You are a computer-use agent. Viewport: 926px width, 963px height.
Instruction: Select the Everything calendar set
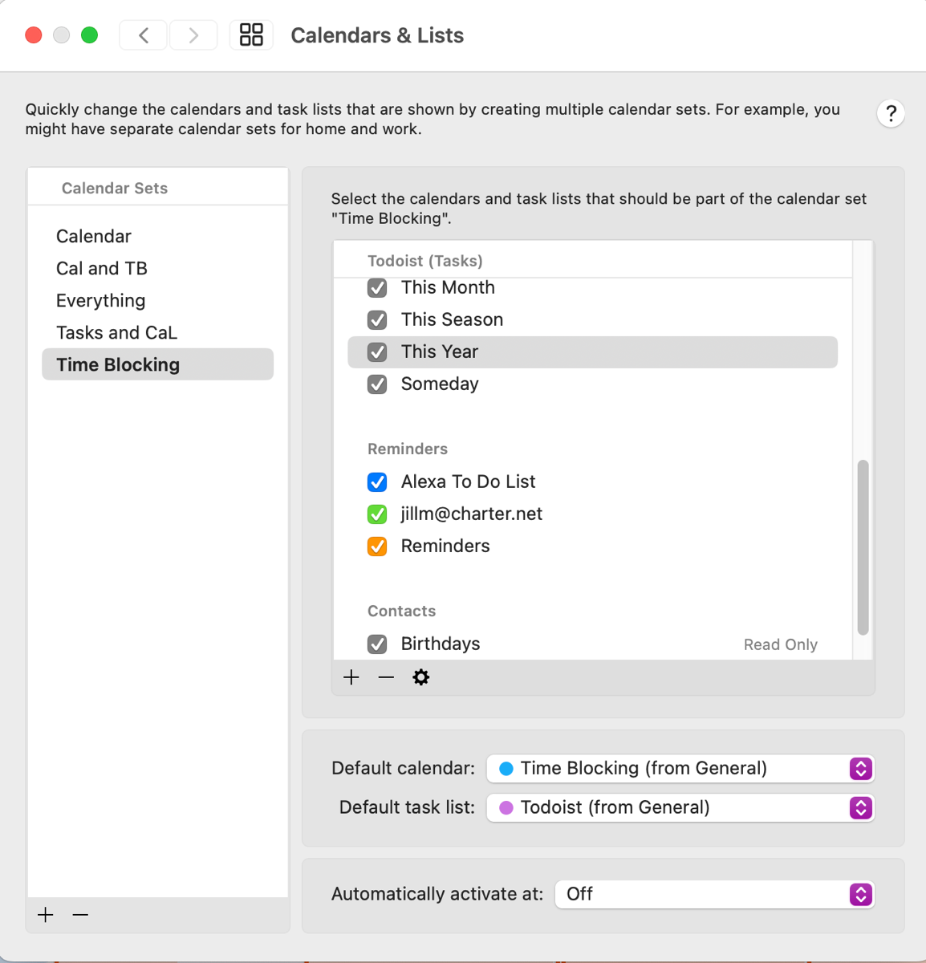[x=101, y=301]
